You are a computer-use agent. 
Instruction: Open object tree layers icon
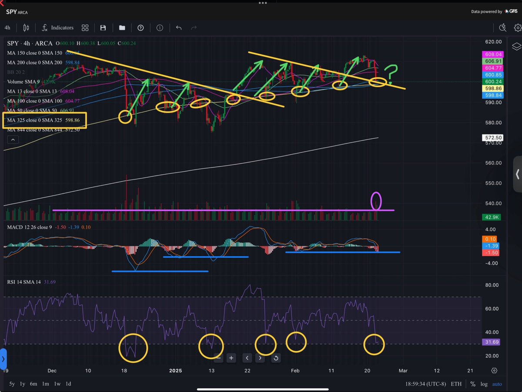pyautogui.click(x=516, y=47)
